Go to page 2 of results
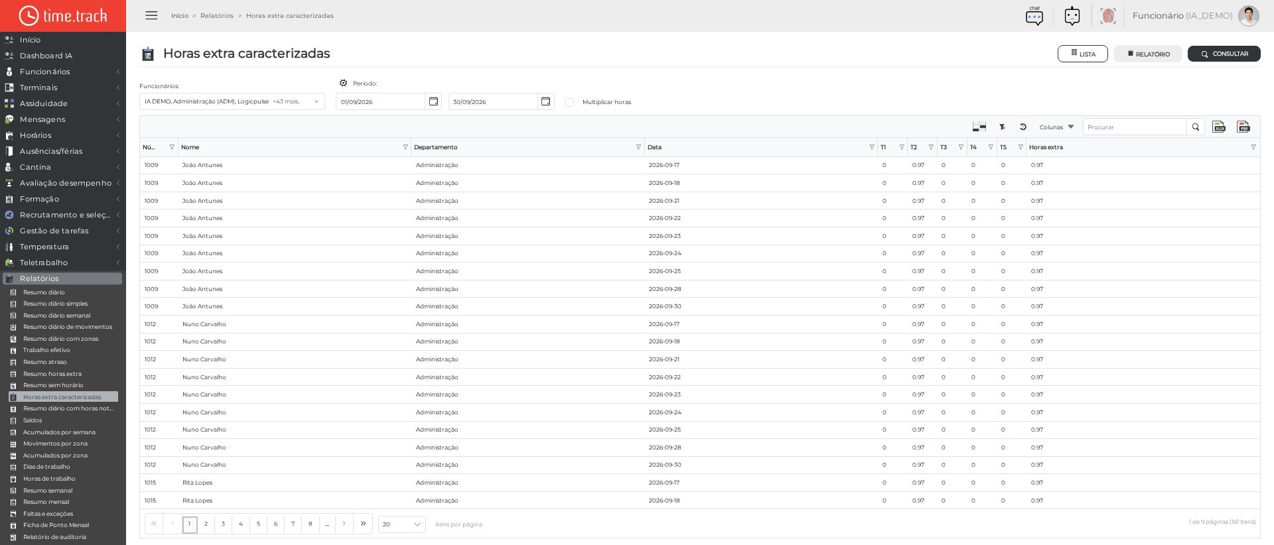Image resolution: width=1274 pixels, height=545 pixels. 206,524
